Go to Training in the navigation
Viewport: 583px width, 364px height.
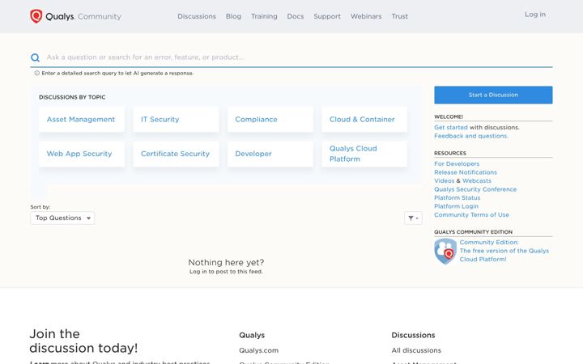point(264,16)
